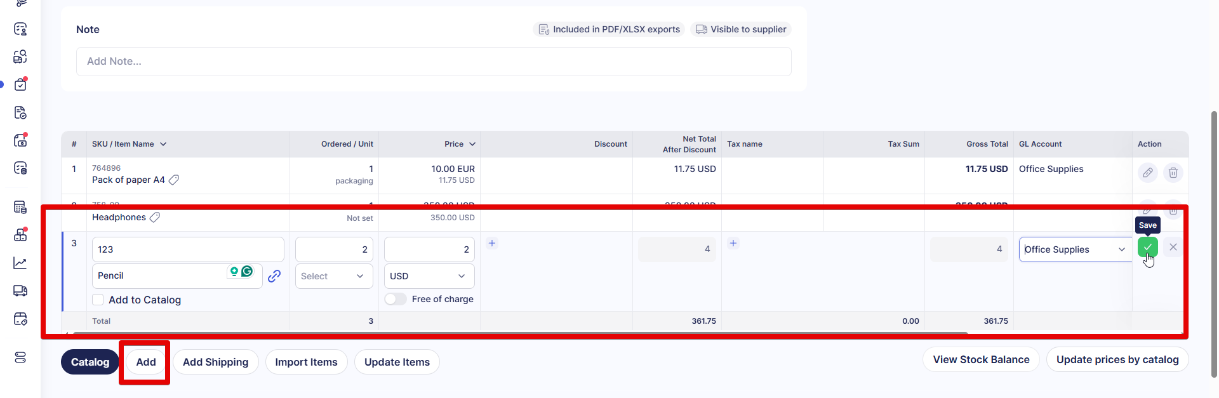Click the link icon beside Pencil field
Screen dimensions: 1219x398
click(x=274, y=276)
